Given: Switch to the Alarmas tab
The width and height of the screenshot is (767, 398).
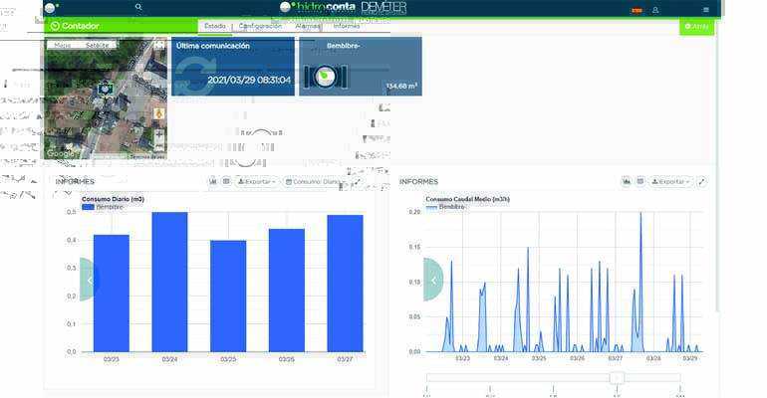Looking at the screenshot, I should pyautogui.click(x=307, y=26).
